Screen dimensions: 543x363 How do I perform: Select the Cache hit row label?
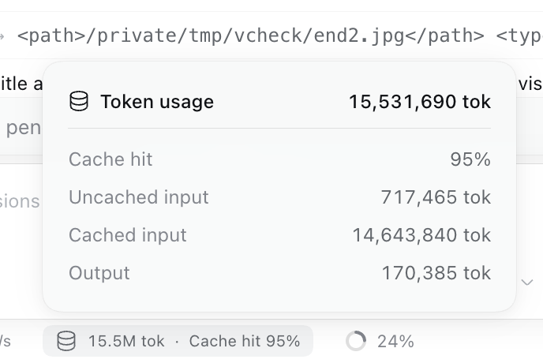[110, 159]
